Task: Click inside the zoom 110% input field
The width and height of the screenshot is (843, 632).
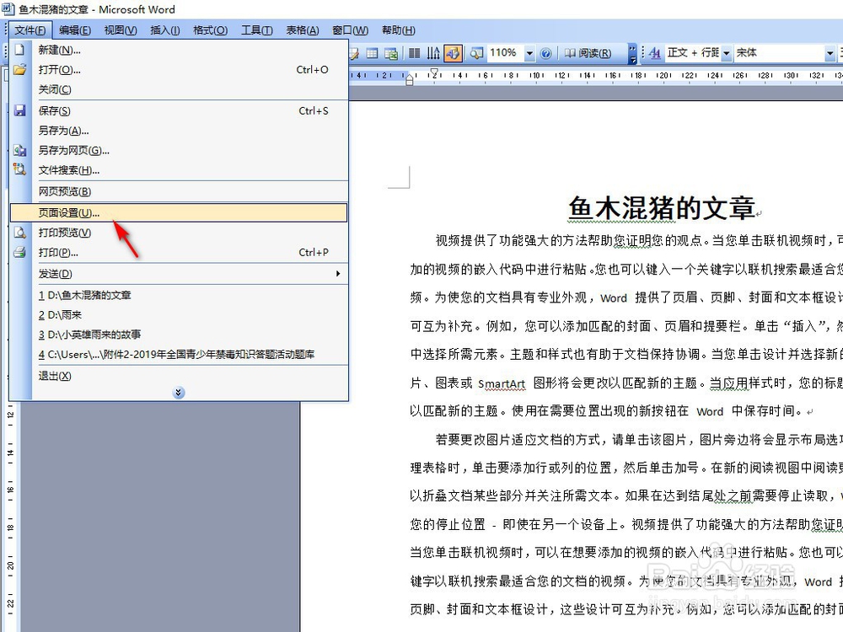Action: [x=504, y=53]
